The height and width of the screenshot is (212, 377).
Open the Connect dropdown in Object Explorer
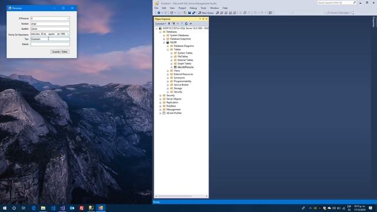pos(160,24)
